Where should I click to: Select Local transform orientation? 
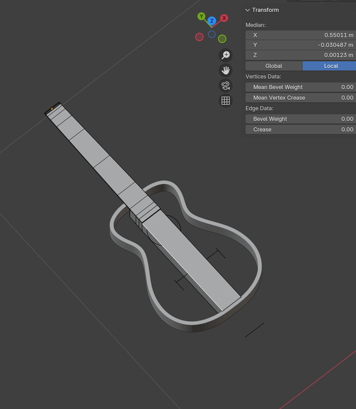[331, 66]
